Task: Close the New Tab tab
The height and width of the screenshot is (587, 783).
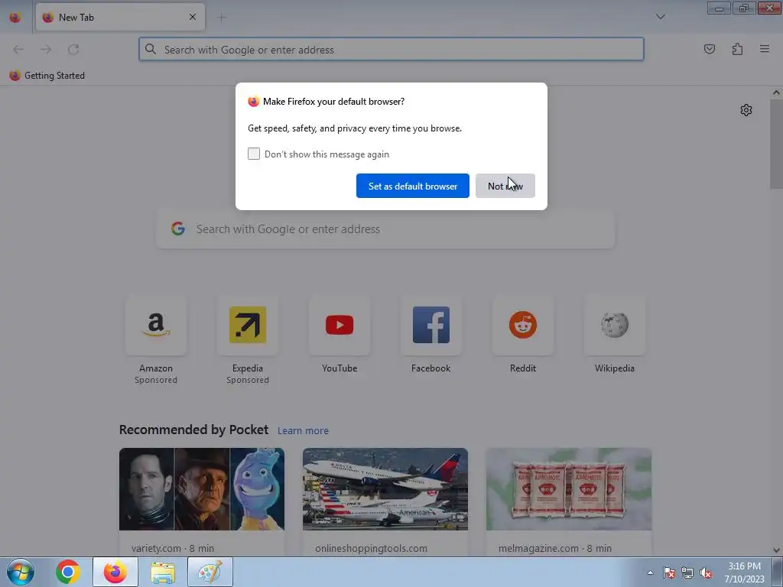Action: coord(192,18)
